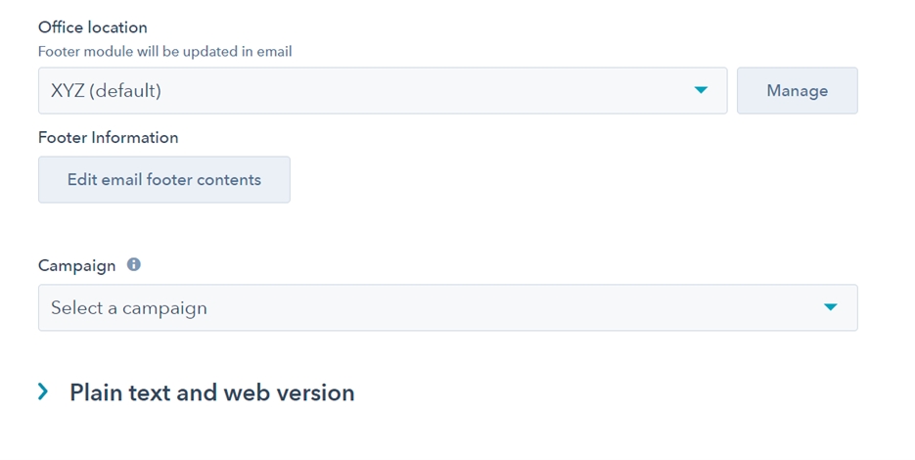The image size is (915, 460).
Task: Show tooltip via icon next to Campaign
Action: [134, 264]
